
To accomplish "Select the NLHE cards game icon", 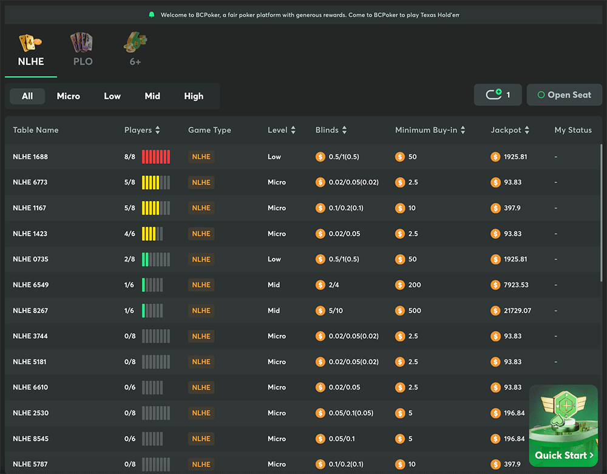I will tap(30, 43).
